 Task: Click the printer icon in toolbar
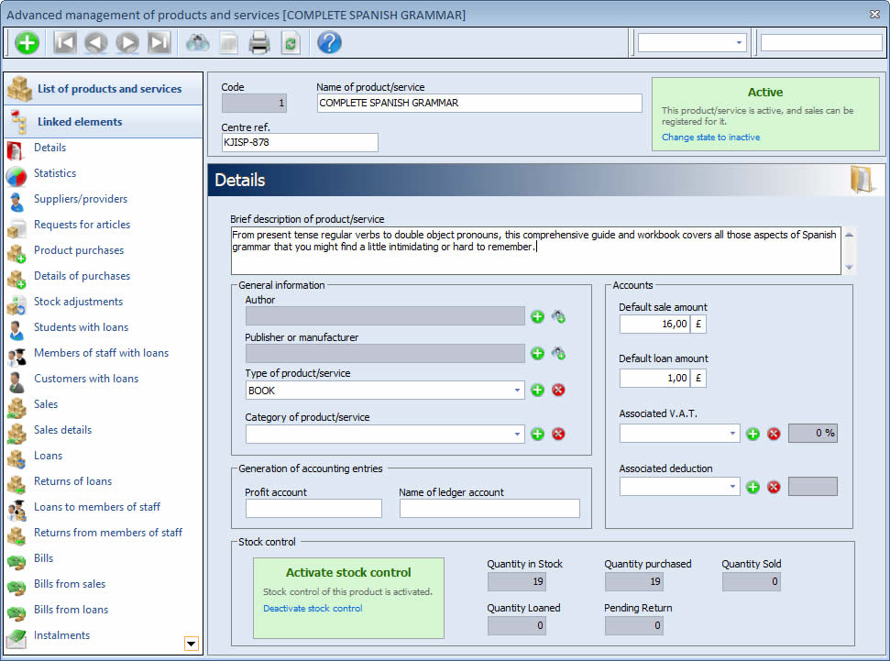click(x=259, y=42)
